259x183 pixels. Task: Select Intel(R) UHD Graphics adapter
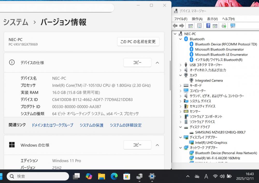click(211, 143)
